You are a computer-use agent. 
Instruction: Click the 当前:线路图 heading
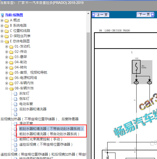(x=14, y=15)
